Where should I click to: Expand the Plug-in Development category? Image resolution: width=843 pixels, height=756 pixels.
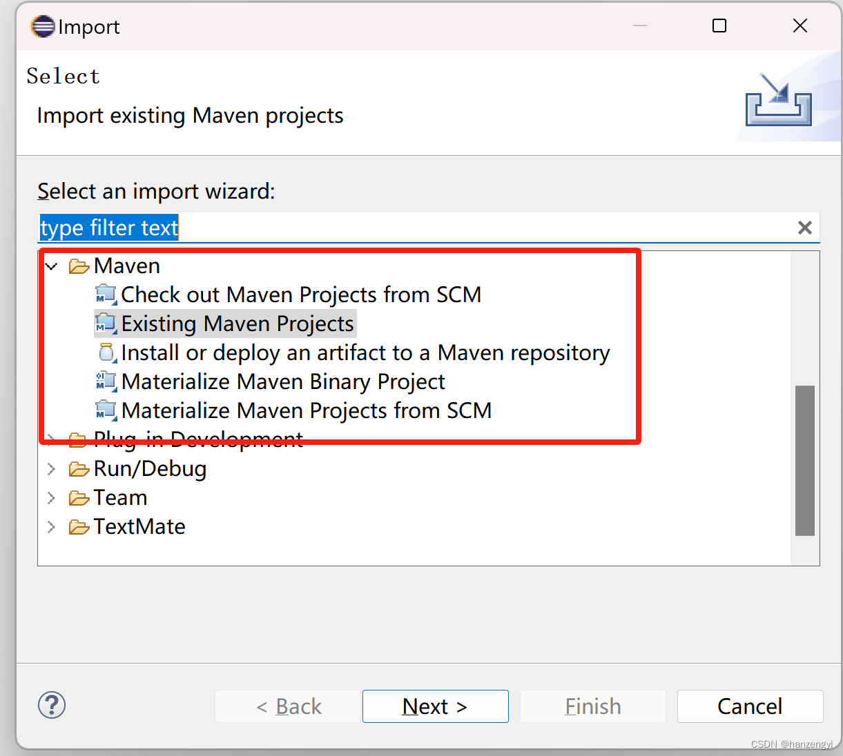tap(50, 439)
